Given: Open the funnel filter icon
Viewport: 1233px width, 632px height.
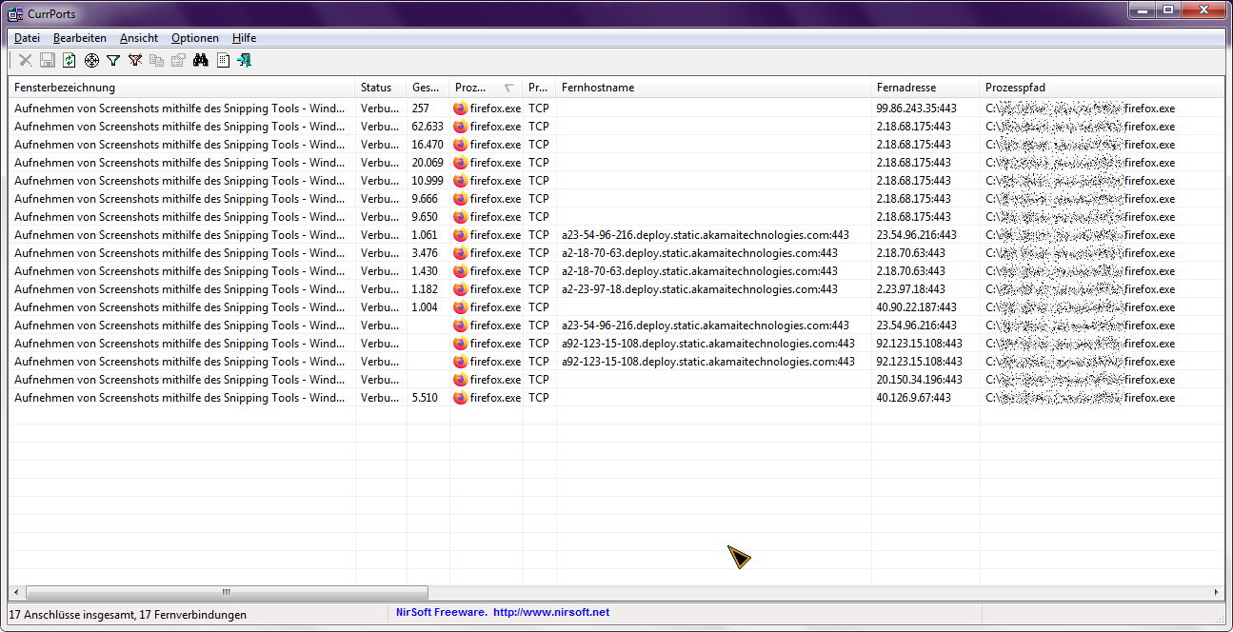Looking at the screenshot, I should pos(113,61).
